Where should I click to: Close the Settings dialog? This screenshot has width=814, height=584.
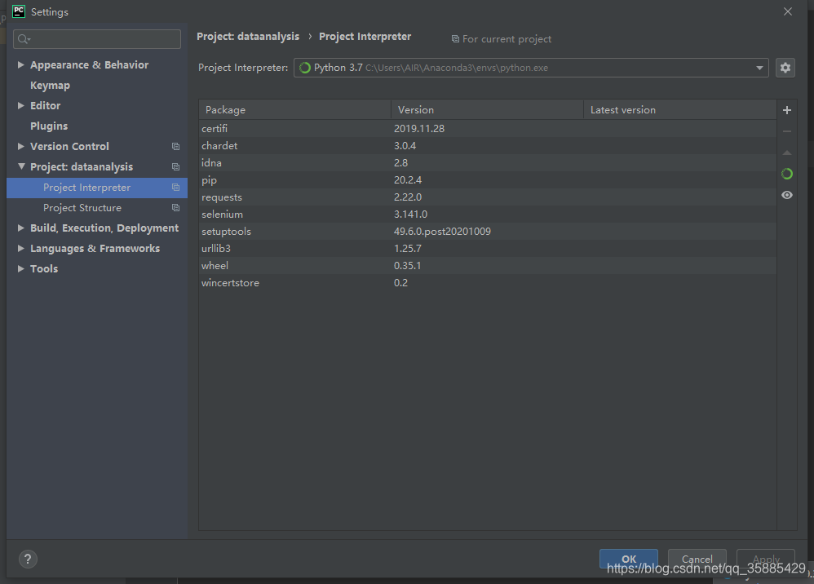[788, 11]
